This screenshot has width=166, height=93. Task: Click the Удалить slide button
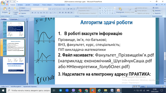click(x=23, y=13)
